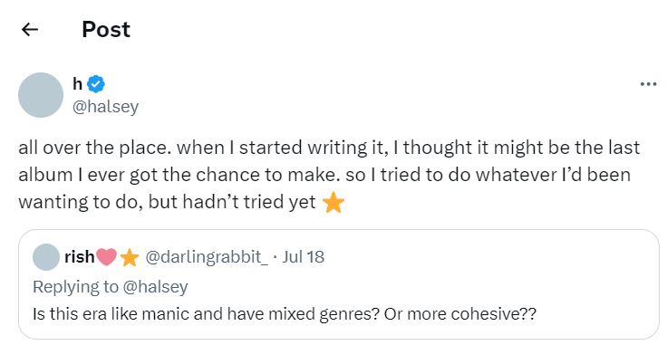Open halsey's profile picture
This screenshot has width=667, height=345.
[x=41, y=95]
